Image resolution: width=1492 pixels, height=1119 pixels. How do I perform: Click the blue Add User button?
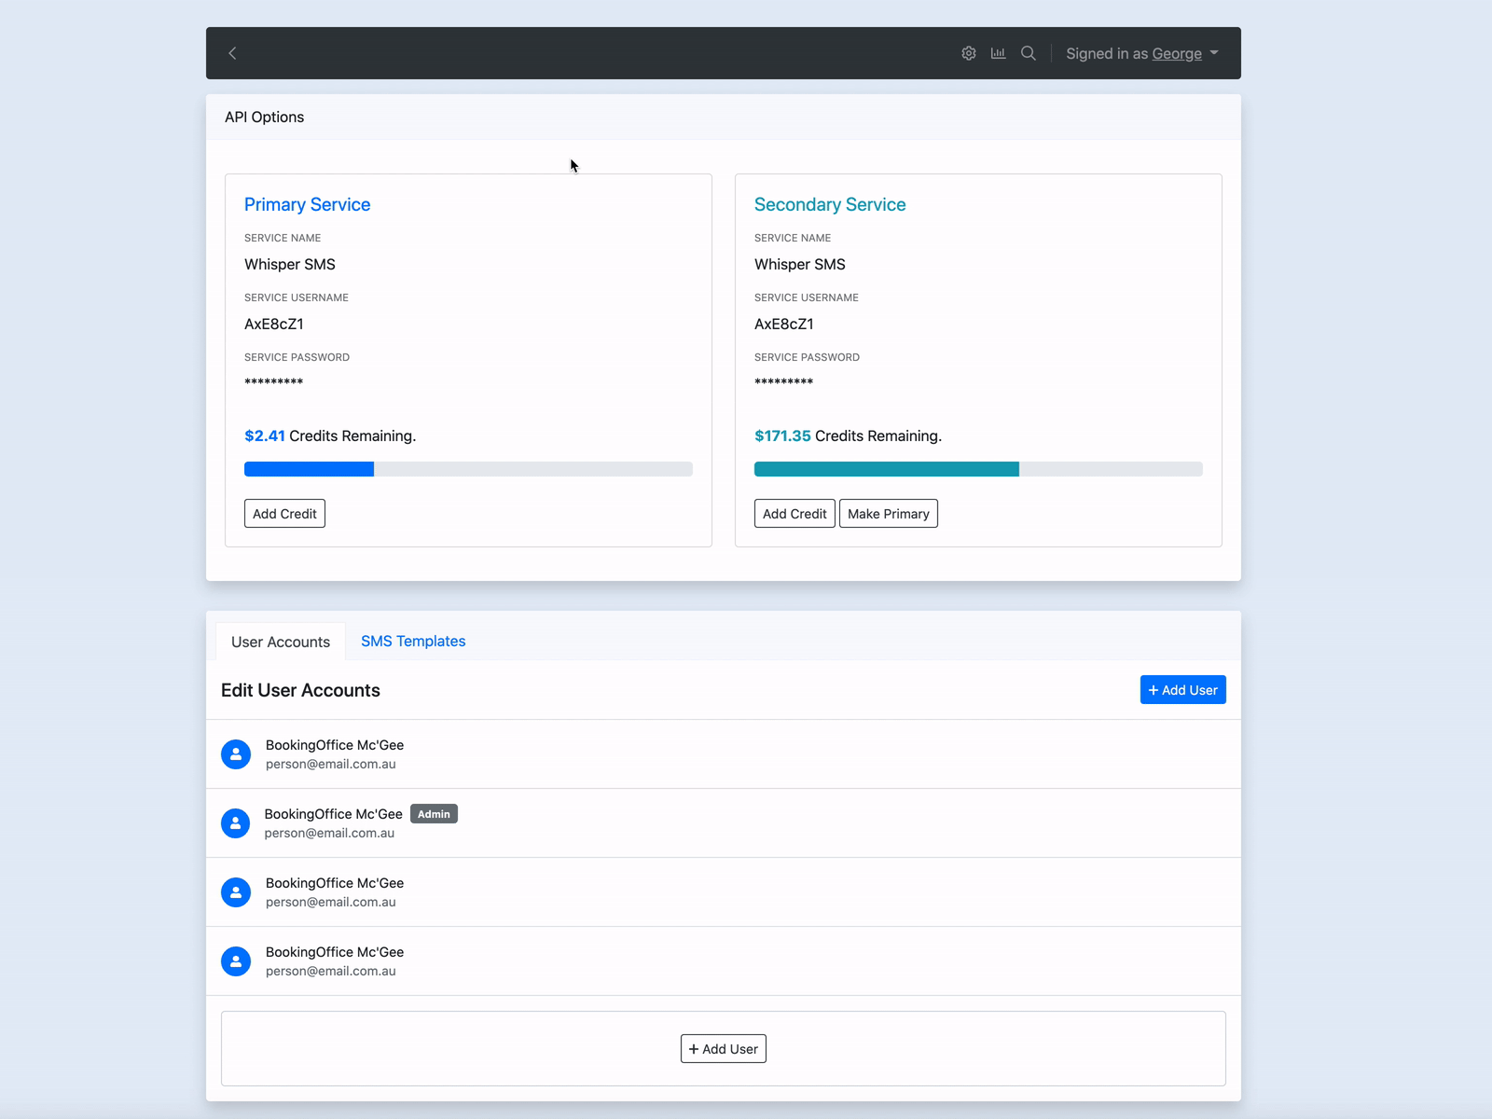[x=1182, y=689]
